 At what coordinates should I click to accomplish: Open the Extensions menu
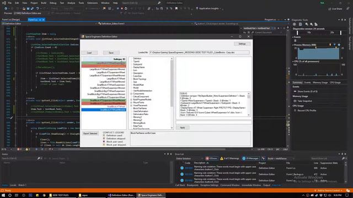click(x=93, y=3)
